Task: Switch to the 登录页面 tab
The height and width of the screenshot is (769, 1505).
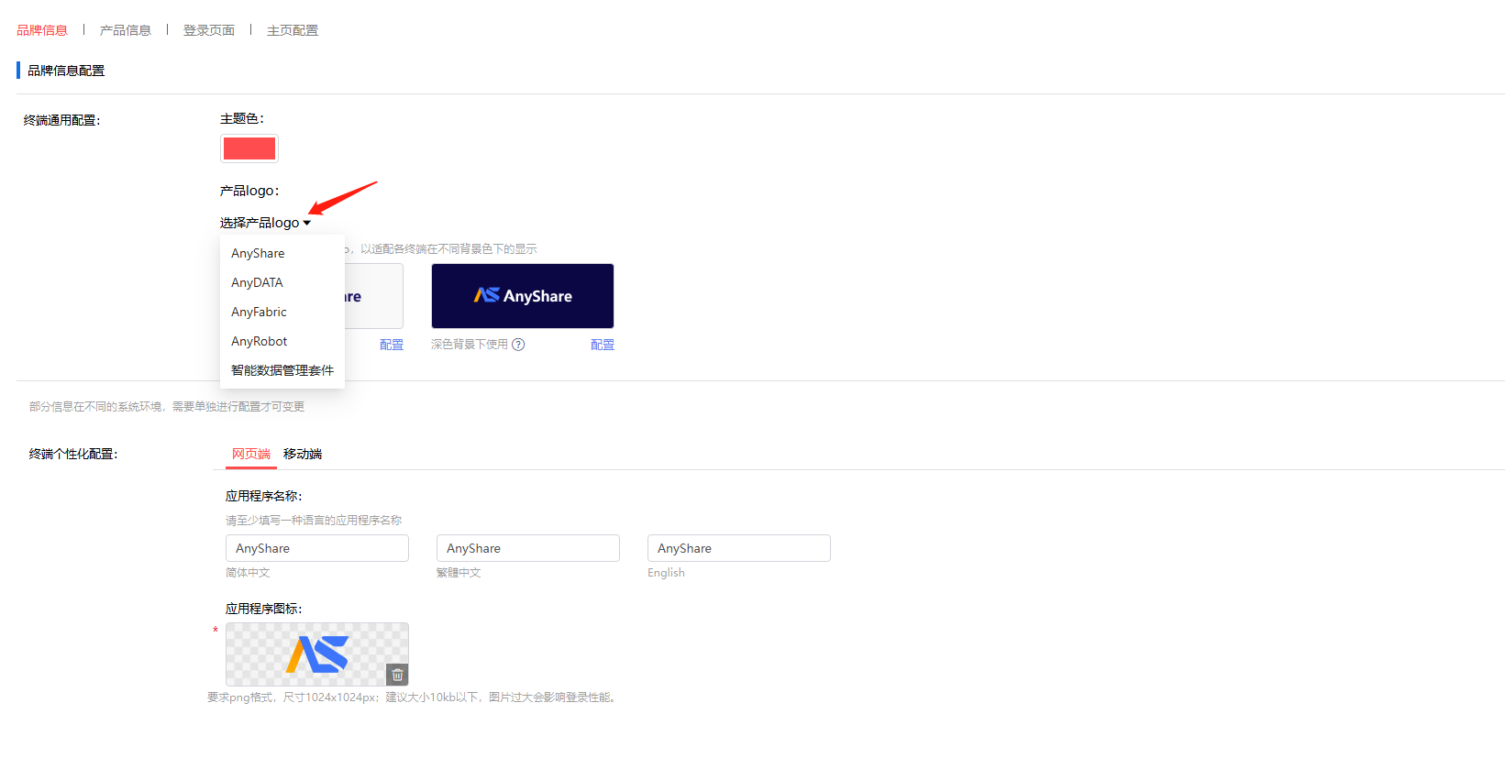Action: point(209,30)
